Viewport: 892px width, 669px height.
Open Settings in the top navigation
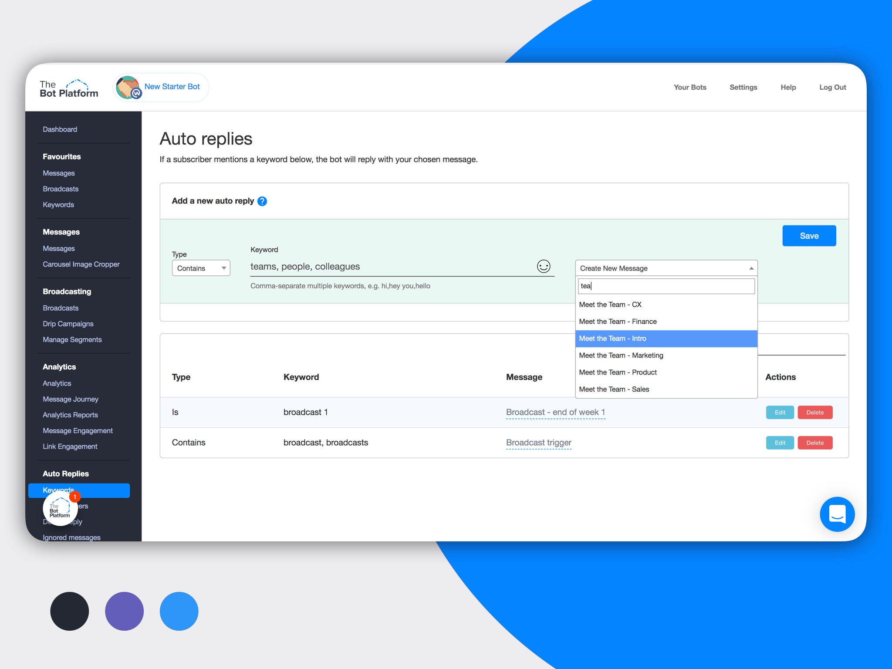[x=743, y=87]
